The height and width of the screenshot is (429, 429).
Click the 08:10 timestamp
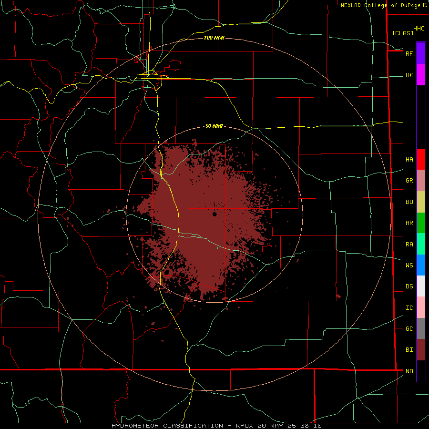click(310, 426)
